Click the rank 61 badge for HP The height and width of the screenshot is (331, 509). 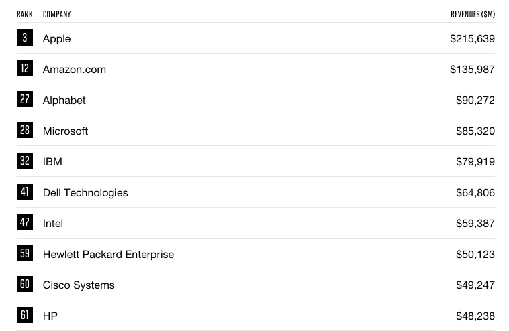point(25,316)
